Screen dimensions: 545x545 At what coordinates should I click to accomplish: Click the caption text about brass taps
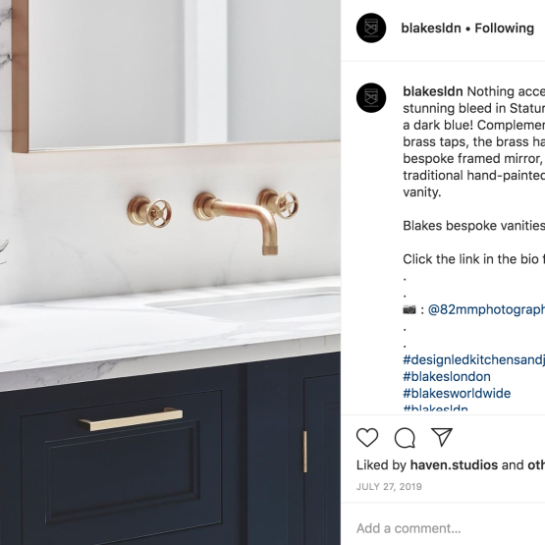[x=473, y=141]
